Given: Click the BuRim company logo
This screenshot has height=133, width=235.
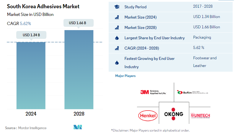Looking at the screenshot, I should click(192, 92).
